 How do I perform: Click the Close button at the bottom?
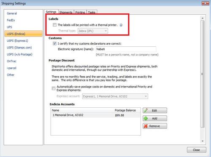(x=196, y=150)
